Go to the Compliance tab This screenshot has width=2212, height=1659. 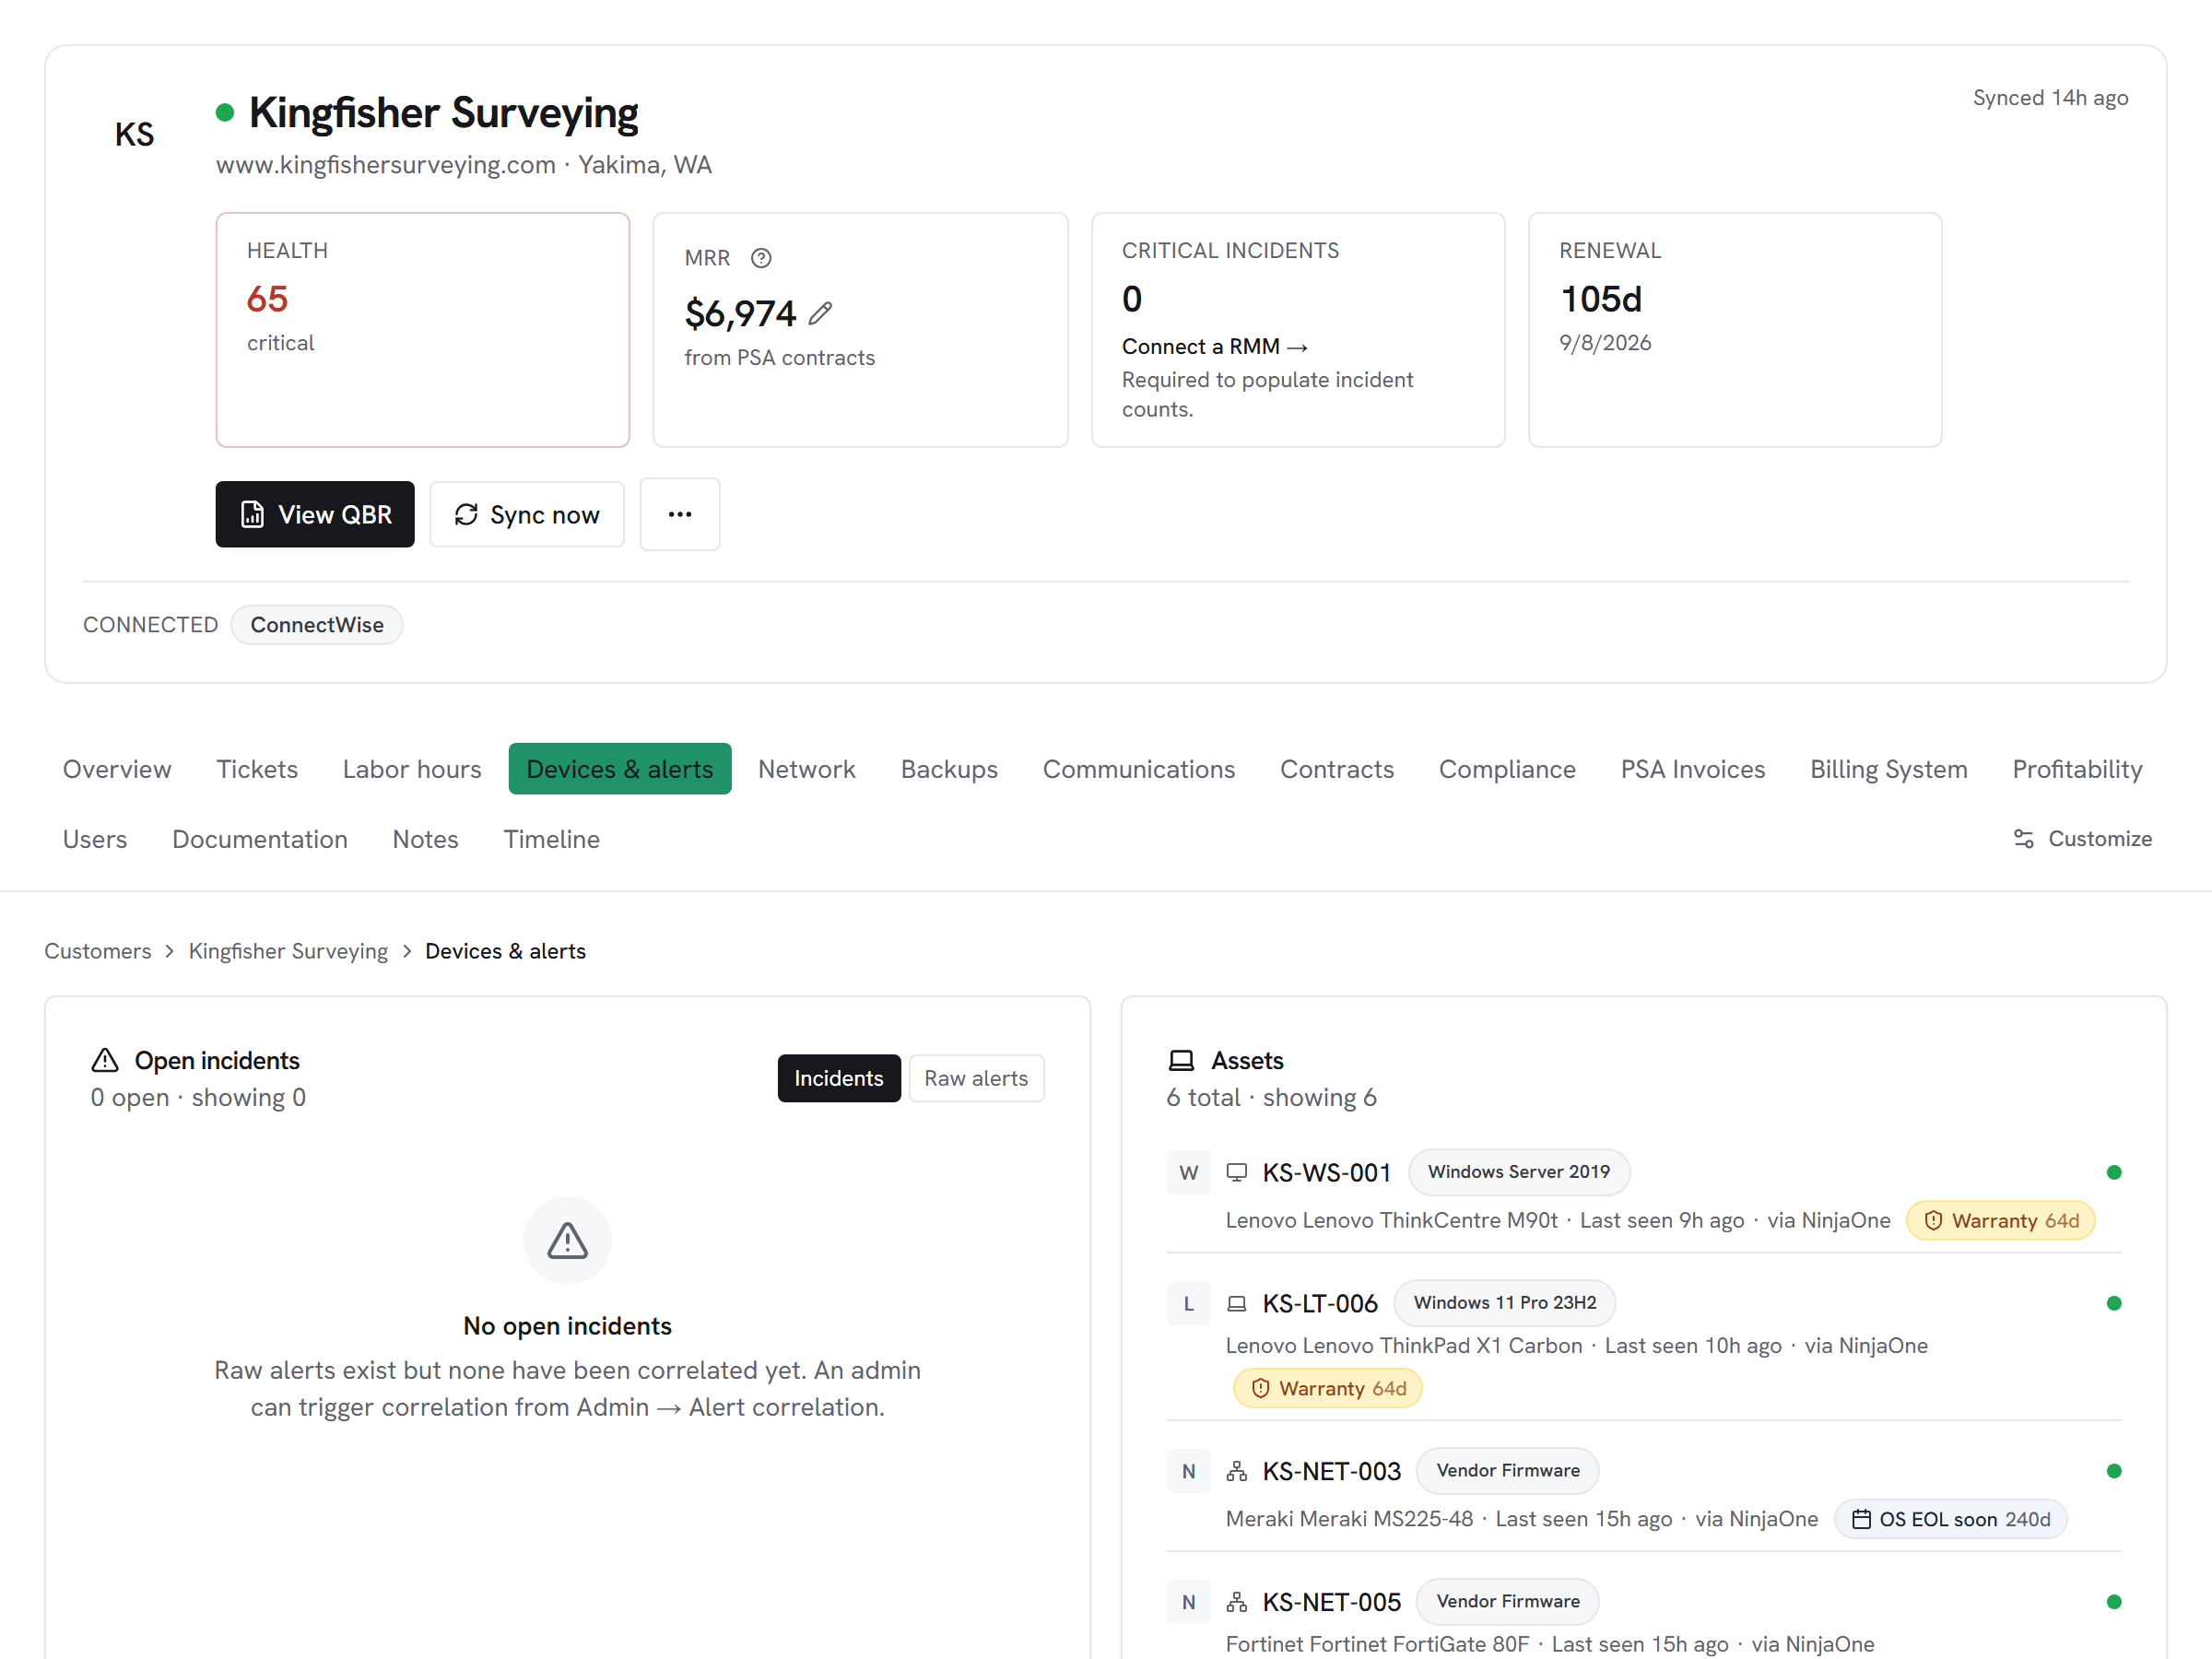tap(1507, 769)
